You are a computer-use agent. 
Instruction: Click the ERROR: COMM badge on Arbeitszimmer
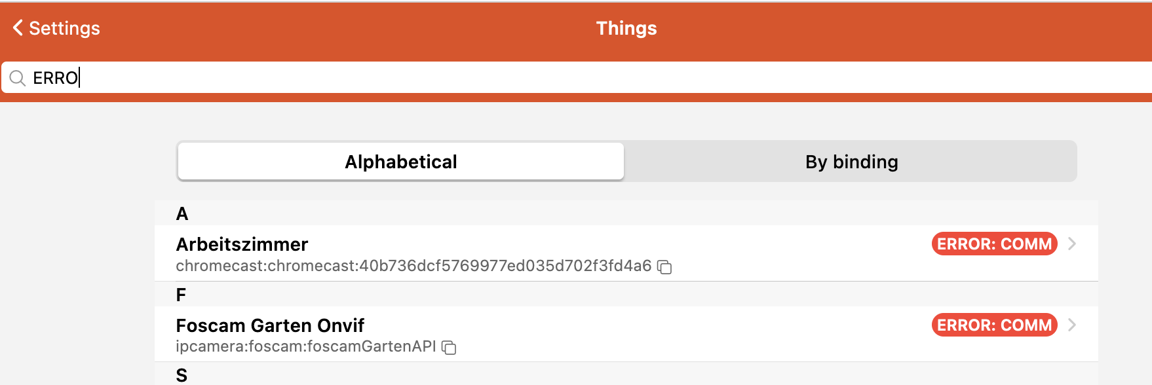coord(994,244)
